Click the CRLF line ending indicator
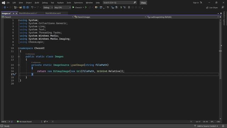 [x=218, y=122]
